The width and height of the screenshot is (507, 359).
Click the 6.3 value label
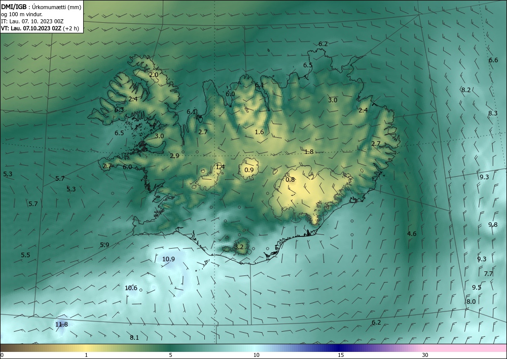(119, 110)
